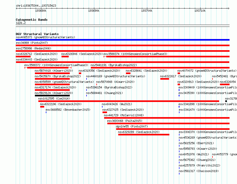Image resolution: width=237 pixels, height=184 pixels.
Task: Click the 1q31.2 cytogenetic band label
Action: coord(21,23)
